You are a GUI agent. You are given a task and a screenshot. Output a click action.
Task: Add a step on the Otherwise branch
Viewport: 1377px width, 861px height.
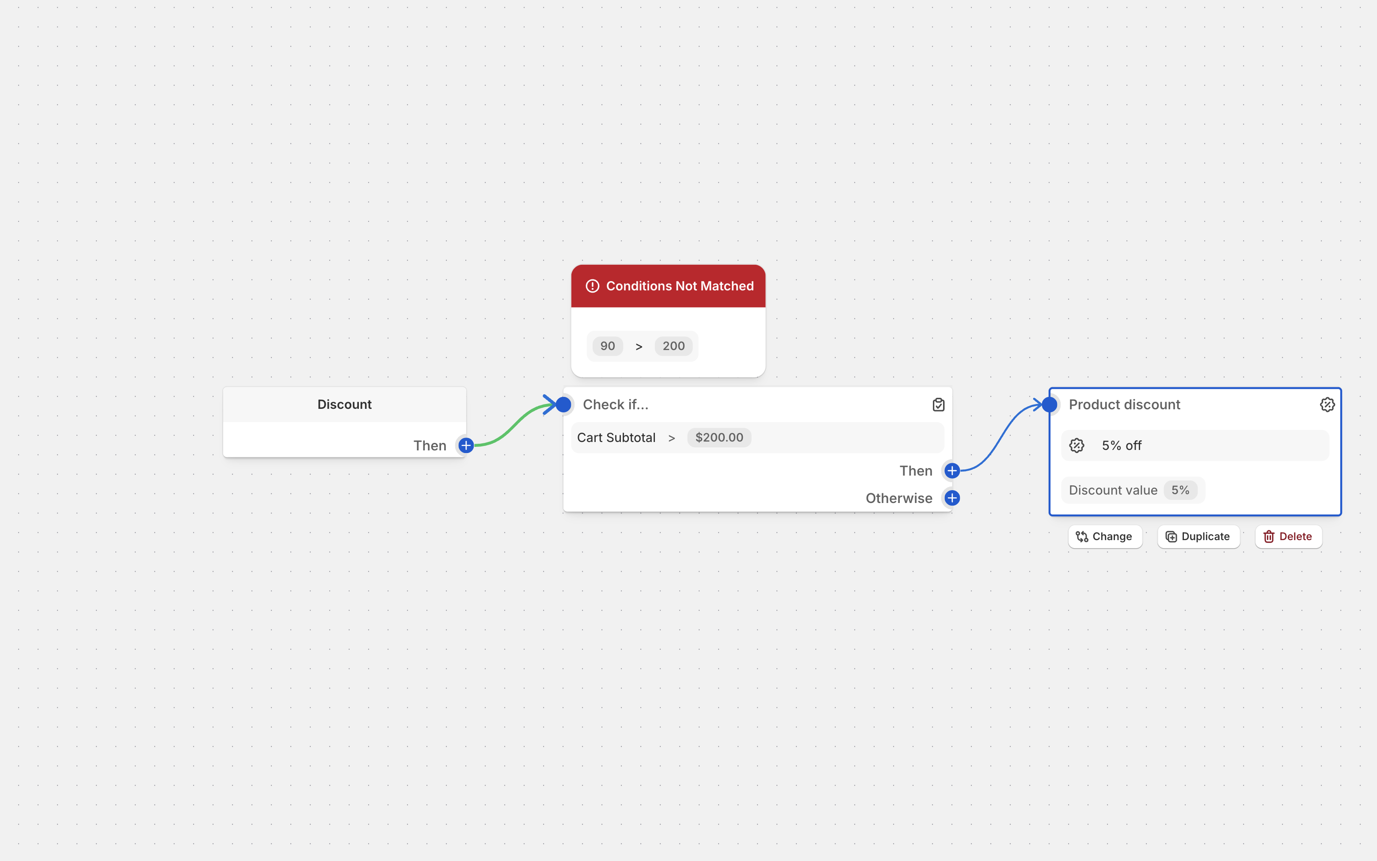[x=952, y=498]
